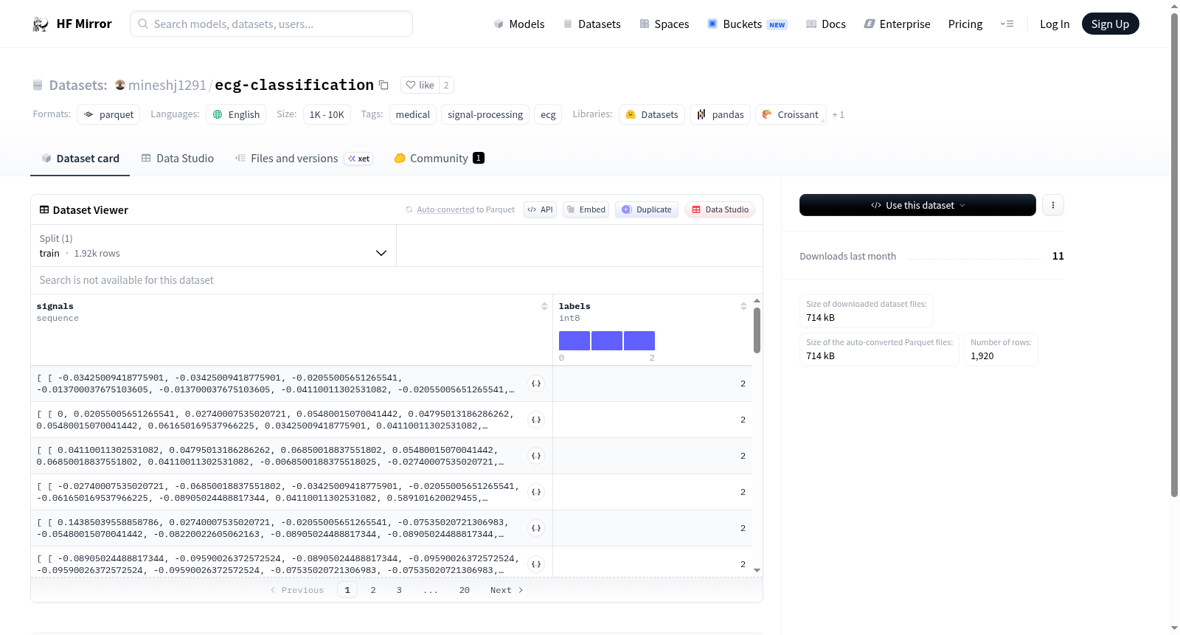Select the Croissant library tag
The image size is (1180, 635).
pyautogui.click(x=791, y=114)
